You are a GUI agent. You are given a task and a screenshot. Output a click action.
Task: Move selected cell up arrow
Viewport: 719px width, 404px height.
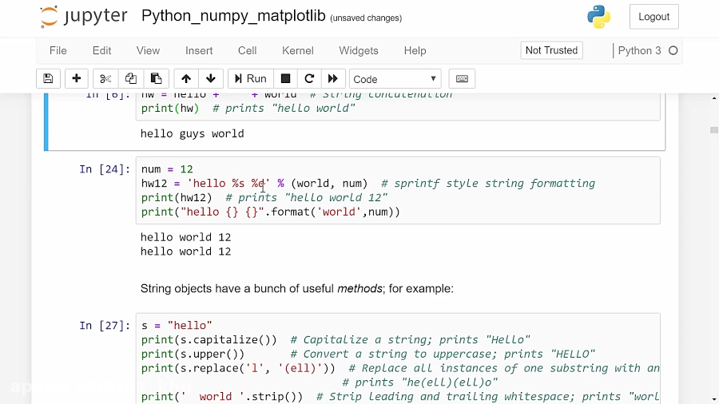tap(186, 78)
